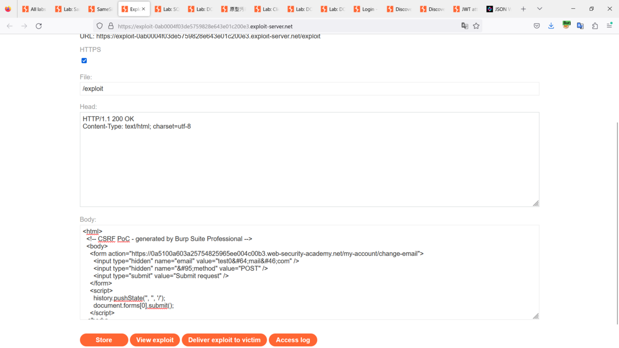This screenshot has width=619, height=348.
Task: Open the Firefox application menu
Action: click(x=609, y=26)
